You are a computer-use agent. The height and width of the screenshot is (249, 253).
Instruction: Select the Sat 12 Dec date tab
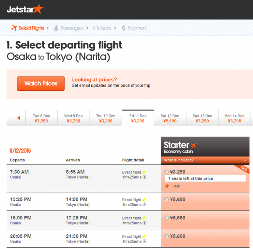click(170, 118)
